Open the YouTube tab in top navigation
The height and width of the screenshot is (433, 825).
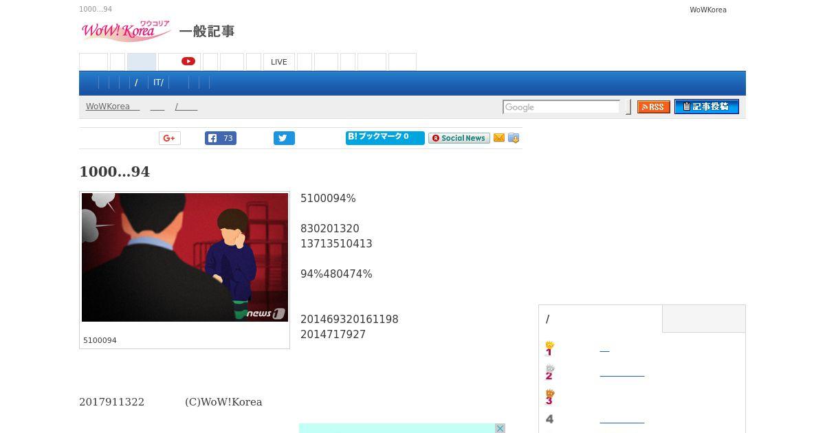[x=179, y=62]
